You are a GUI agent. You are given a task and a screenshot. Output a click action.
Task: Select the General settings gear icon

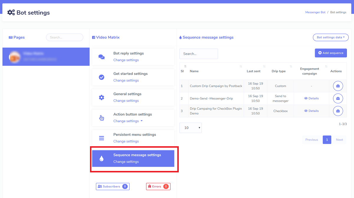click(101, 97)
